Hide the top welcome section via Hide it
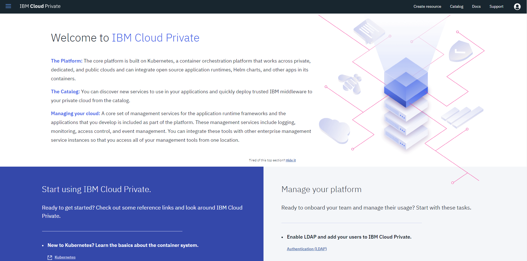 point(291,160)
